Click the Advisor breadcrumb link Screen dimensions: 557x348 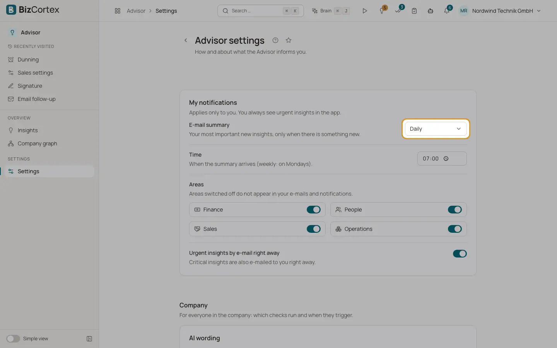pyautogui.click(x=136, y=11)
